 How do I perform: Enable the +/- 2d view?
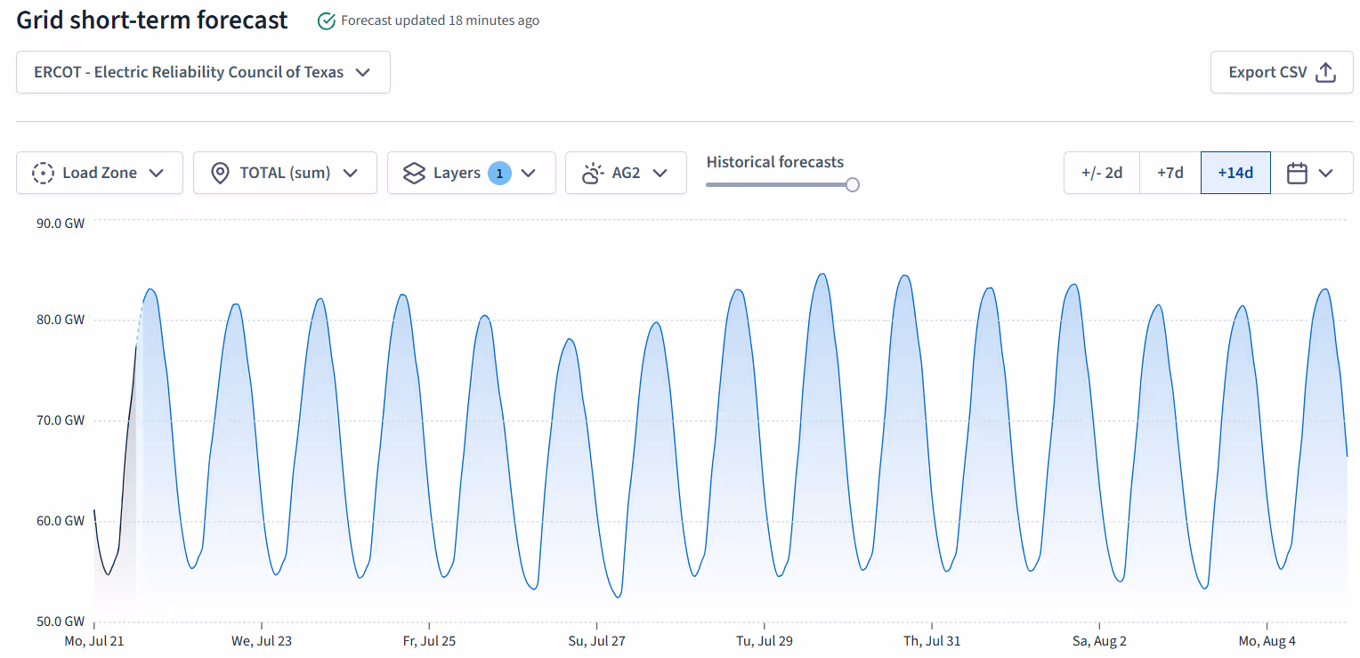[x=1102, y=173]
